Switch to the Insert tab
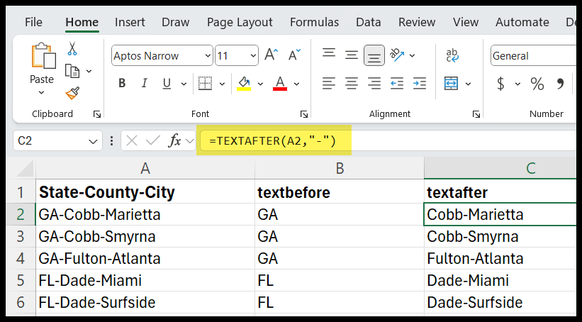Image resolution: width=582 pixels, height=322 pixels. pos(130,22)
